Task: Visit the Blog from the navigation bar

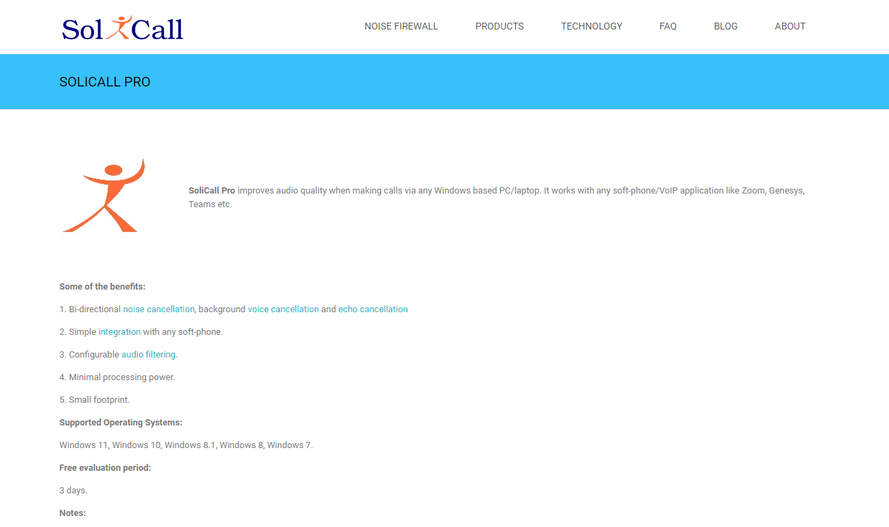Action: coord(725,26)
